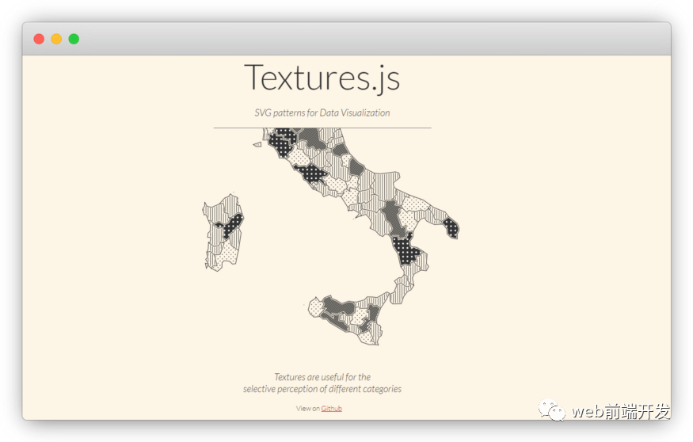The height and width of the screenshot is (442, 693).
Task: Click the red close window button
Action: coord(39,39)
